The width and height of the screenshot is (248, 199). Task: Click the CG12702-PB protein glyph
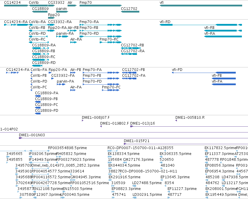pyautogui.click(x=129, y=73)
